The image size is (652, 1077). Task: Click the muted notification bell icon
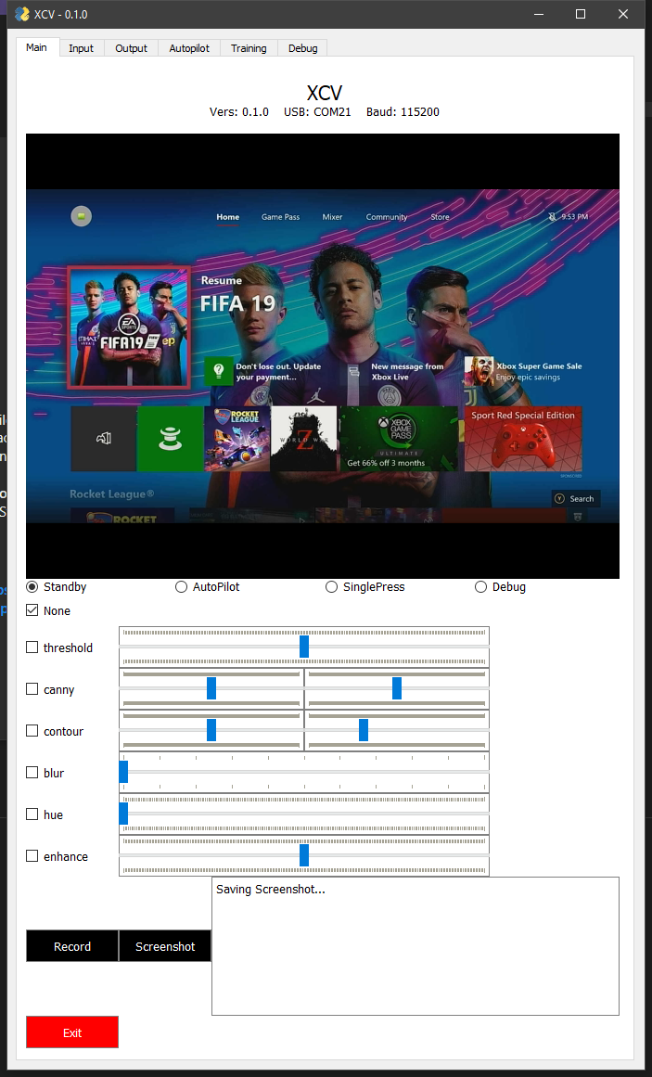click(x=553, y=217)
